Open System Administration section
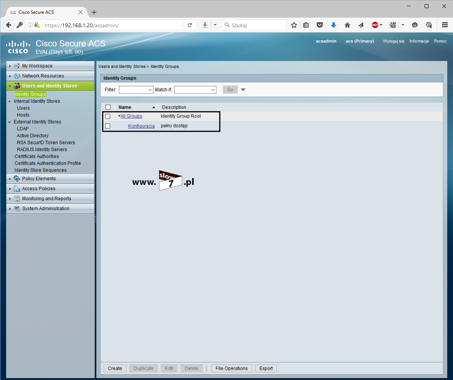The width and height of the screenshot is (453, 380). click(x=50, y=209)
